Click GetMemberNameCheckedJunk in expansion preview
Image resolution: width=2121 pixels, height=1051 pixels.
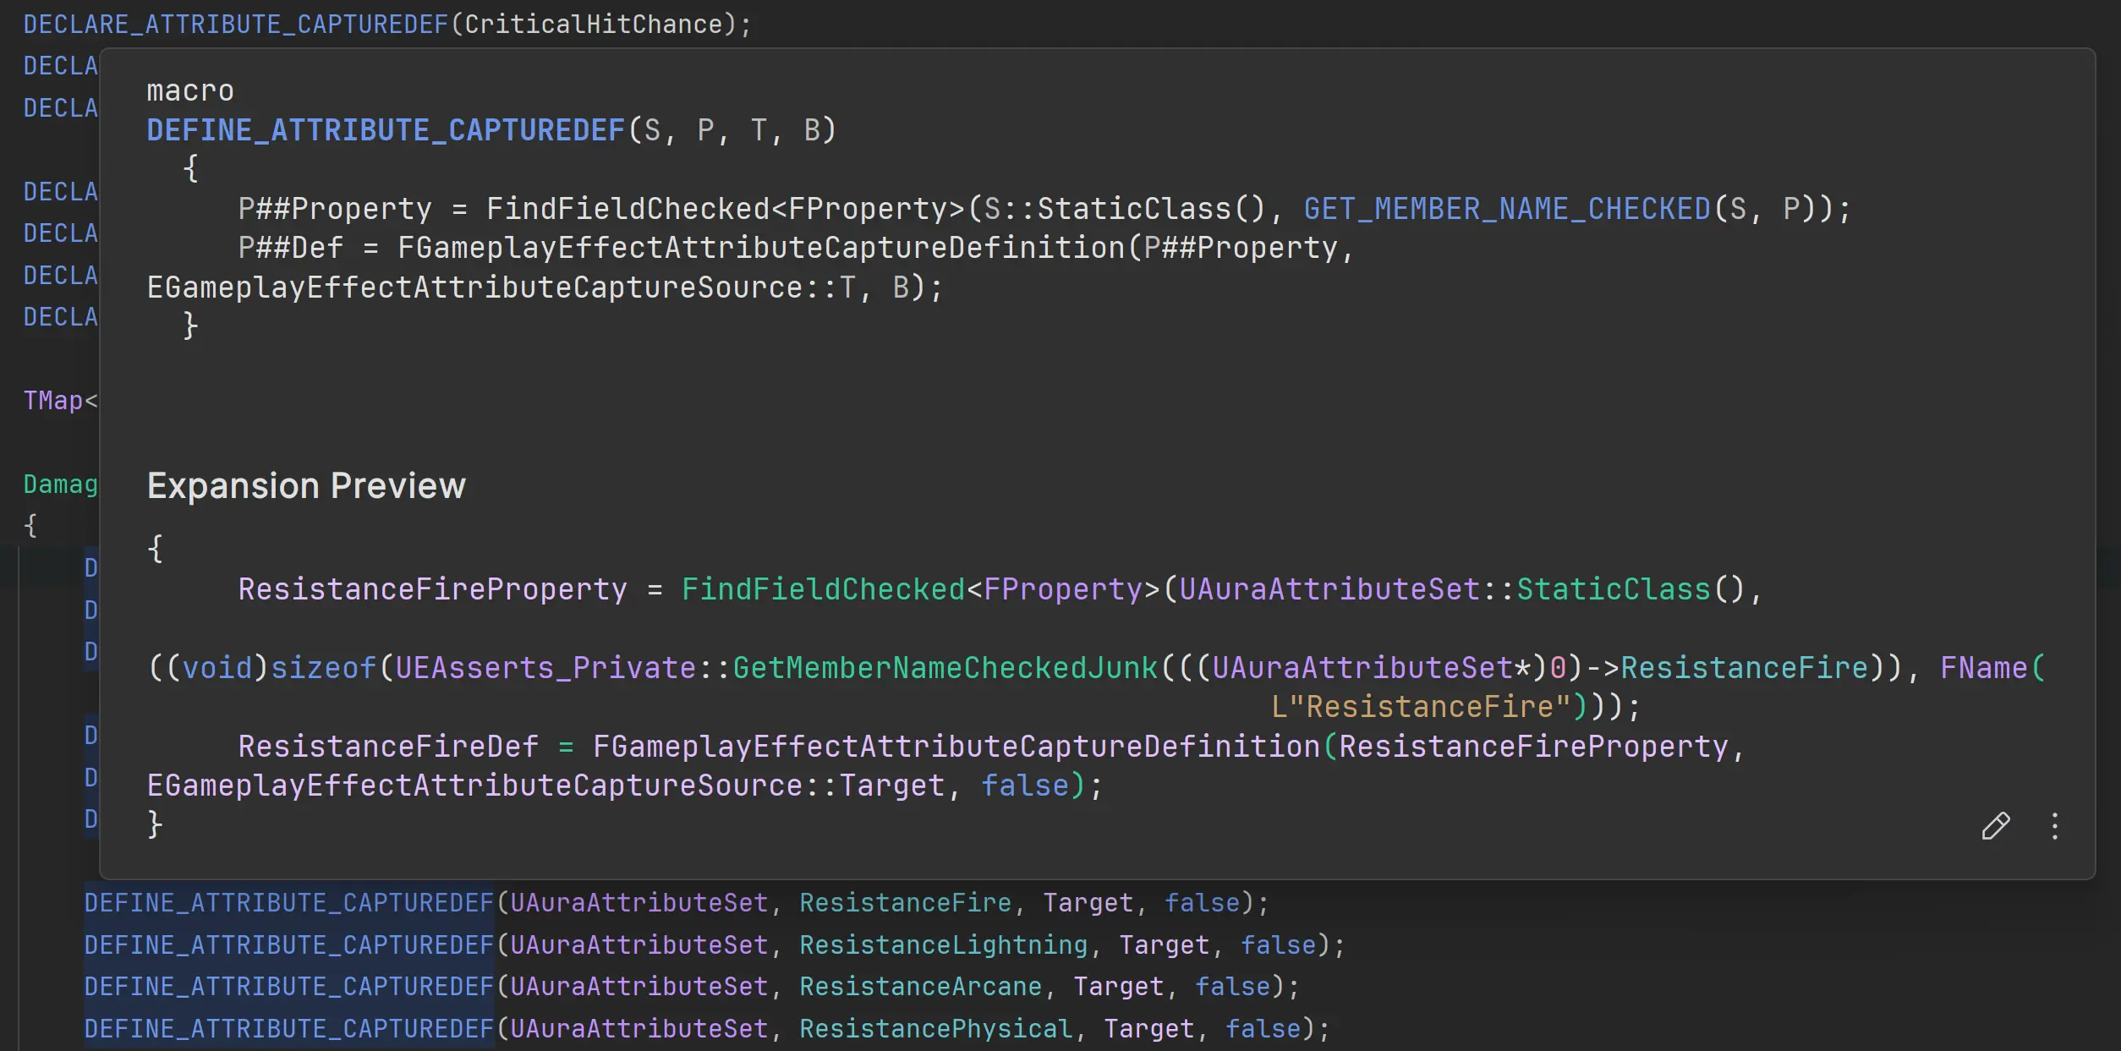click(x=945, y=668)
